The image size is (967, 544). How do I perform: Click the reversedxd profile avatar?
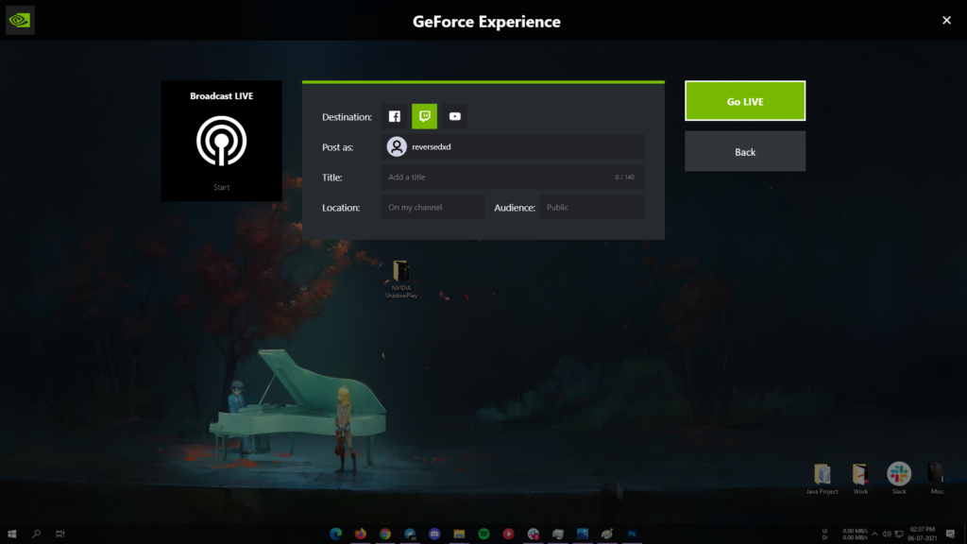(398, 146)
